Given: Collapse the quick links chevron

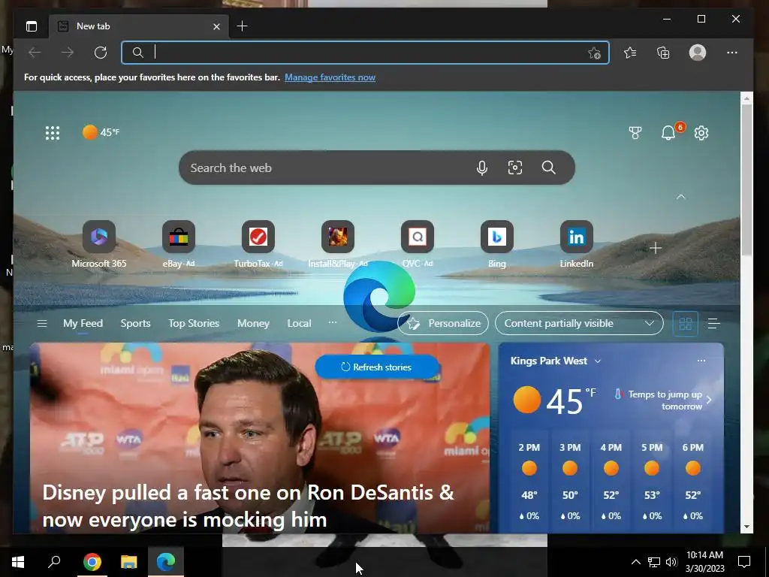Looking at the screenshot, I should 680,197.
